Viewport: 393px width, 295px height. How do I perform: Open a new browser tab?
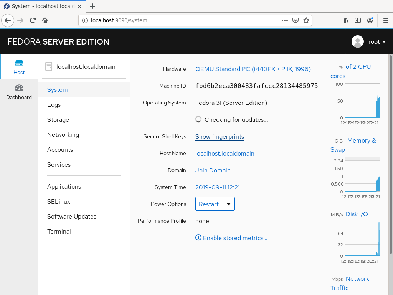(92, 6)
